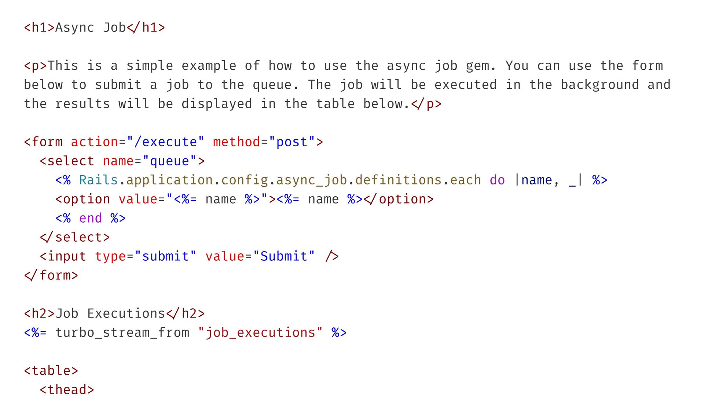Click the closing select tag
704x396 pixels.
pos(75,237)
